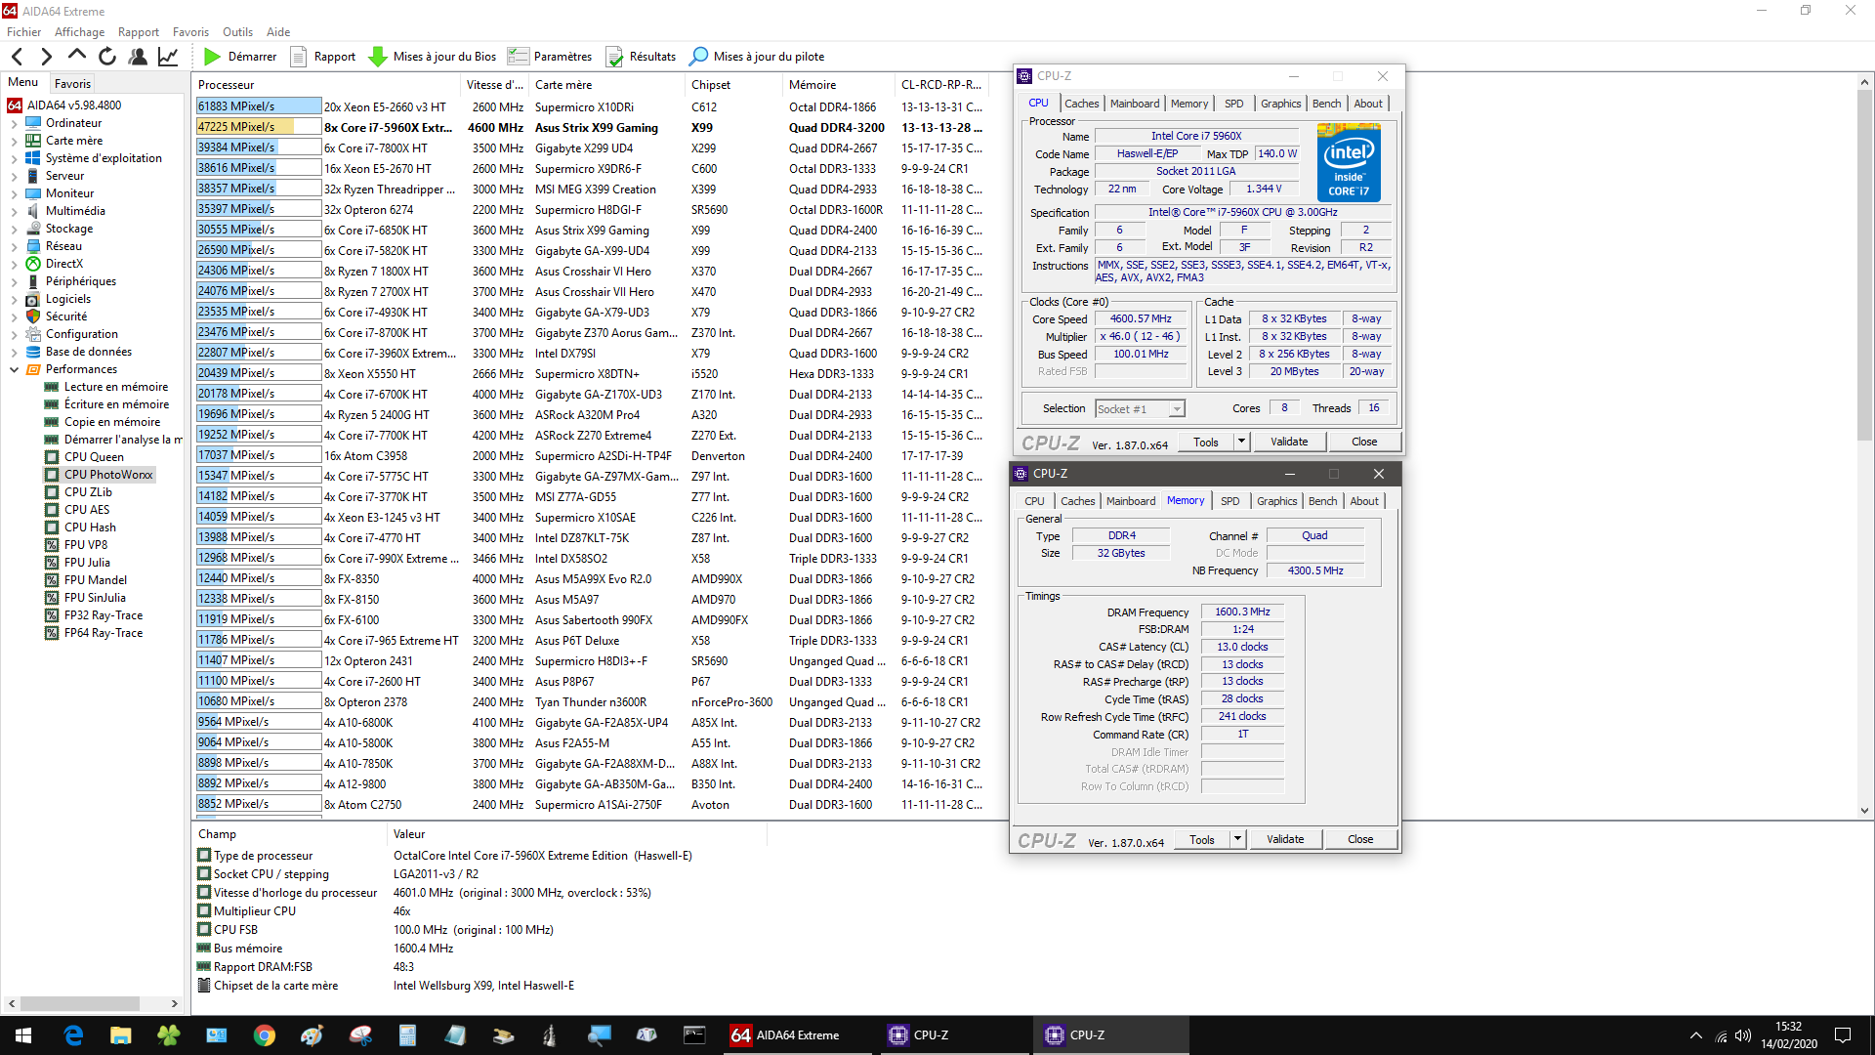
Task: Open the Outils menu in AIDA64
Action: tap(237, 31)
